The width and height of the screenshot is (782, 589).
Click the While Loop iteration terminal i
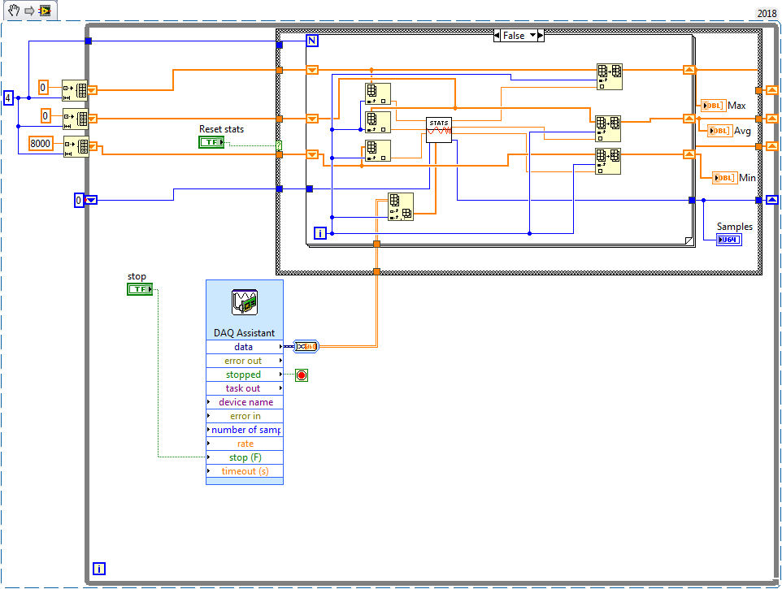click(99, 569)
